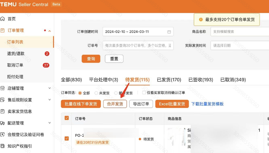The width and height of the screenshot is (269, 153).
Task: Click the 售后规则设置 icon in sidebar
Action: click(x=3, y=100)
